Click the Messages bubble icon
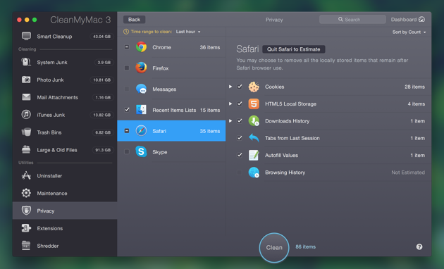Viewport: 444px width, 269px height. (141, 89)
